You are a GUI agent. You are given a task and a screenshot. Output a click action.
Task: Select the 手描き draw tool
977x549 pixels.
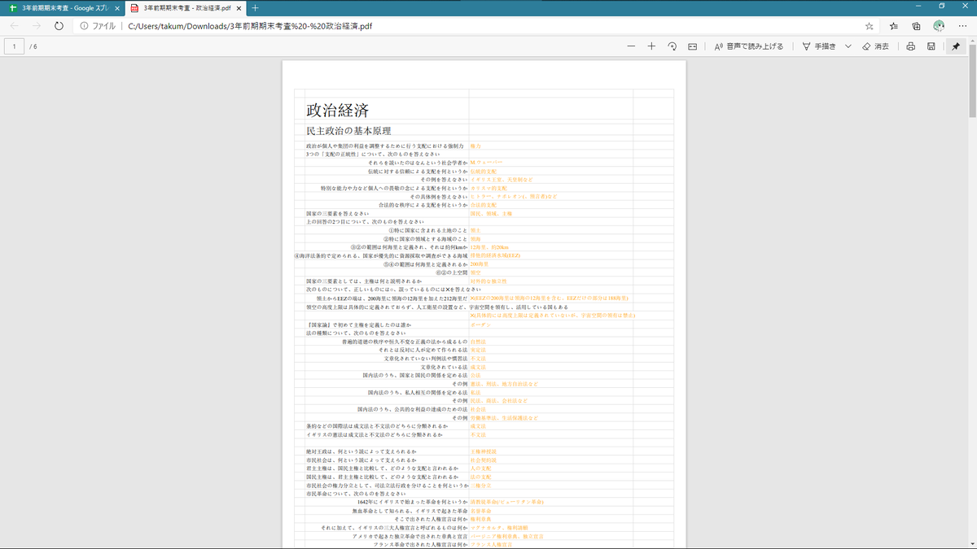pos(820,46)
